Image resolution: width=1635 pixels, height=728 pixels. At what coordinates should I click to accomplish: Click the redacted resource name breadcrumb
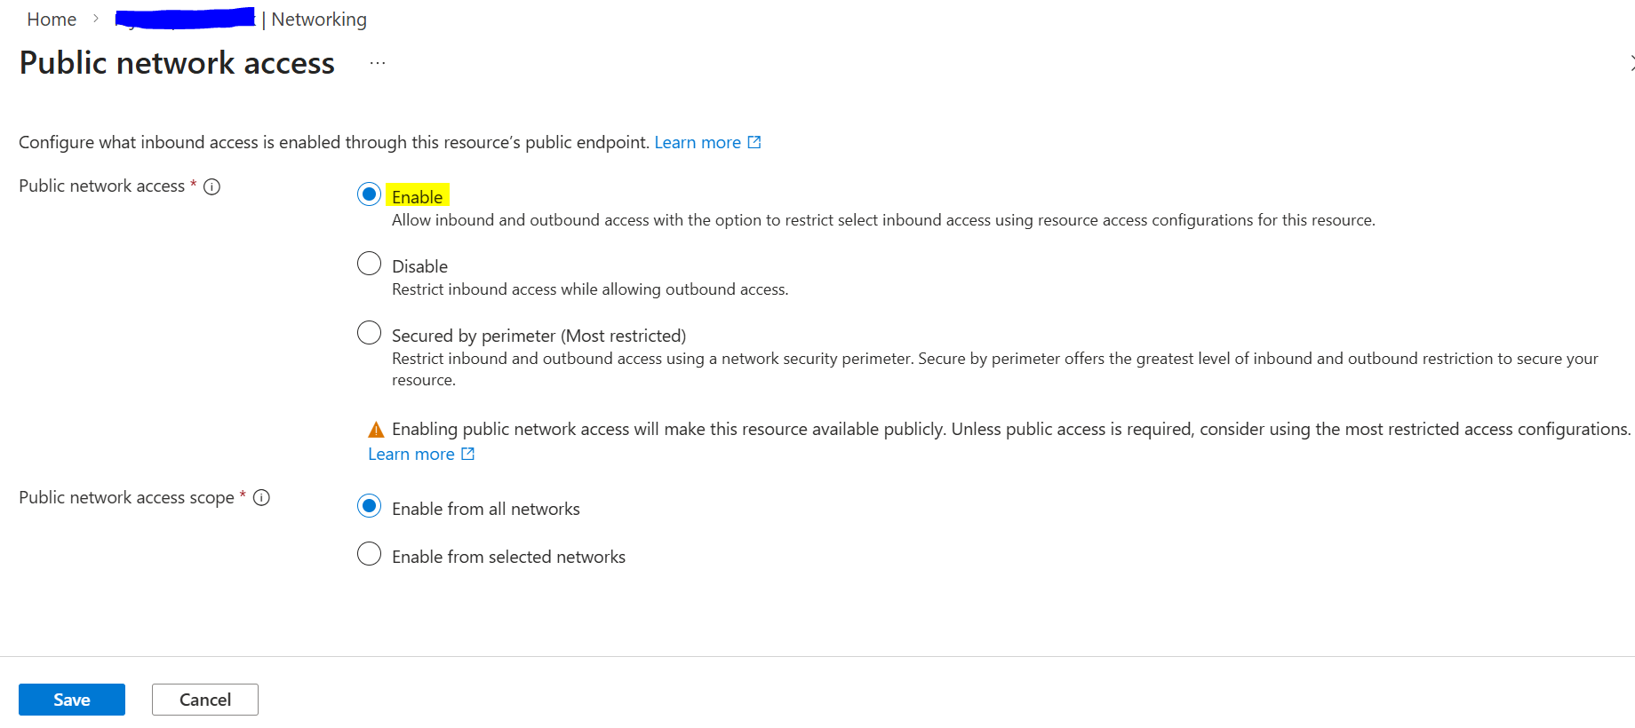pos(185,19)
